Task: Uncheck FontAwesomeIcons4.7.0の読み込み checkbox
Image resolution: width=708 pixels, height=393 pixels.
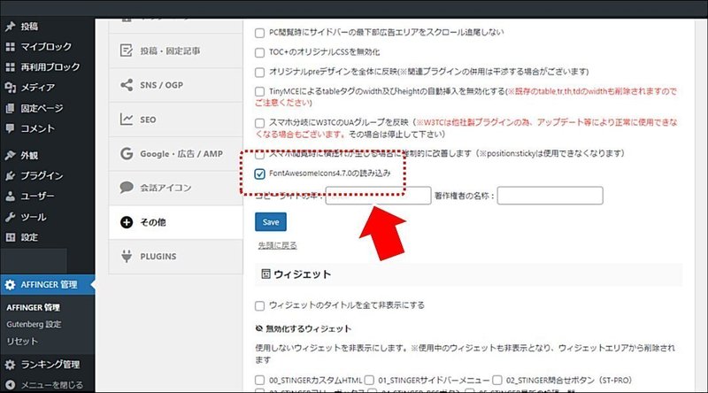Action: [259, 173]
